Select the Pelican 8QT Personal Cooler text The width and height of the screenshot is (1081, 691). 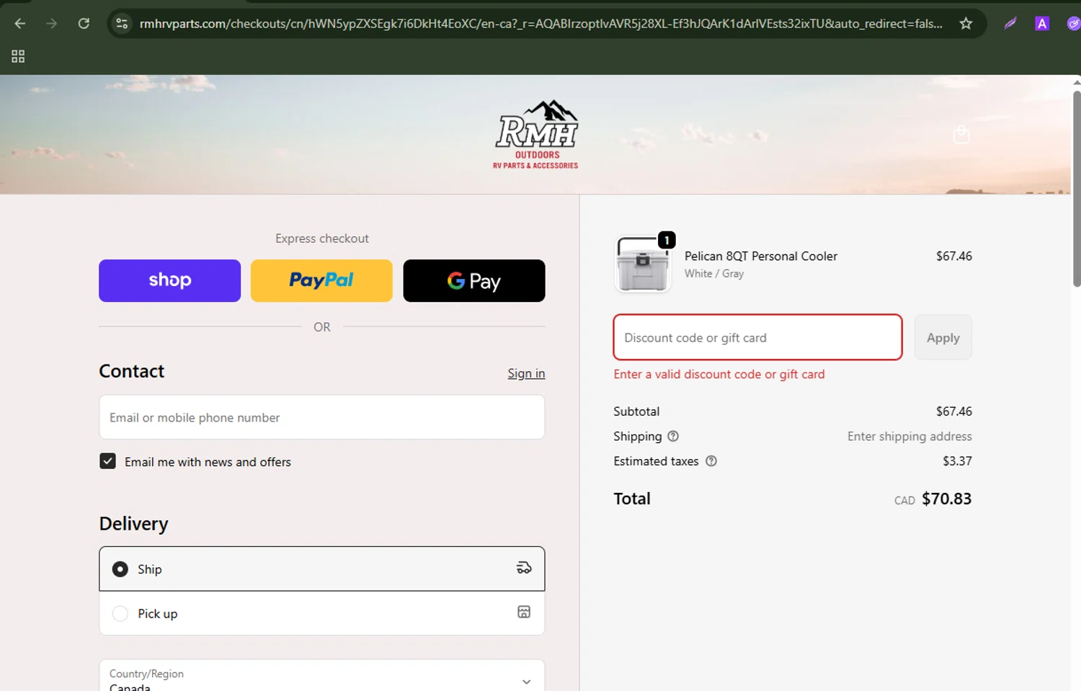[x=760, y=256]
